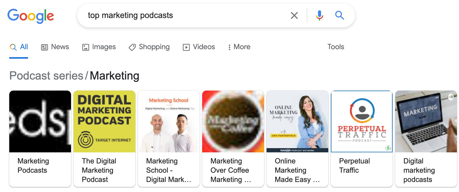459x192 pixels.
Task: Open the Marketing Podcasts card thumbnail
Action: pos(40,121)
